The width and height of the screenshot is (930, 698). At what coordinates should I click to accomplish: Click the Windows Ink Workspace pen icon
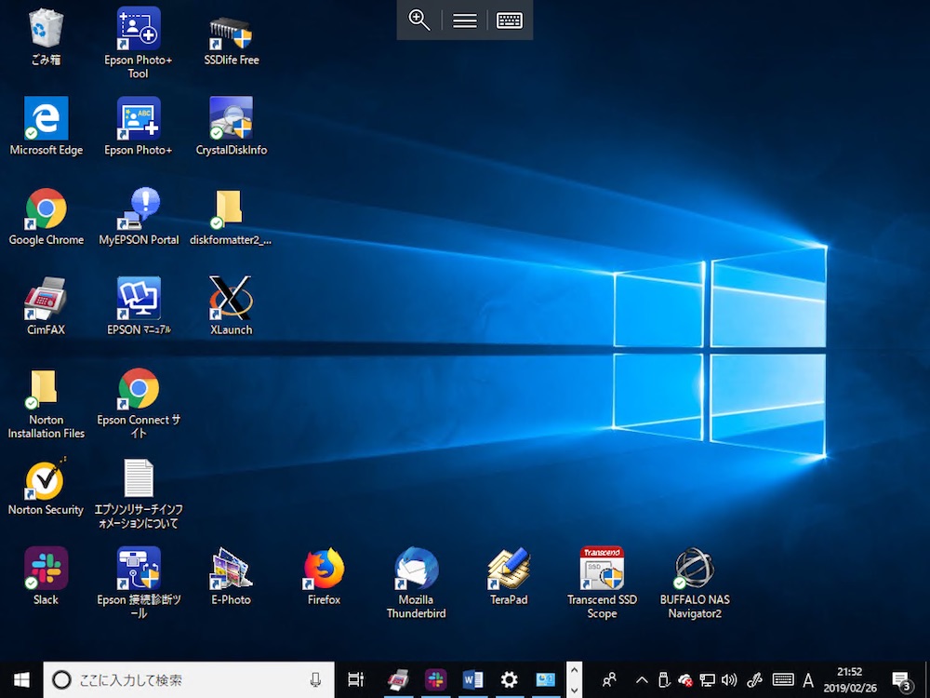(754, 679)
